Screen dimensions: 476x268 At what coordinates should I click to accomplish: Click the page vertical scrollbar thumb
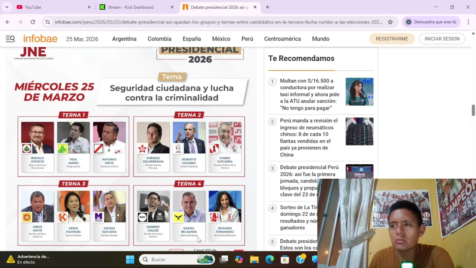click(x=473, y=111)
